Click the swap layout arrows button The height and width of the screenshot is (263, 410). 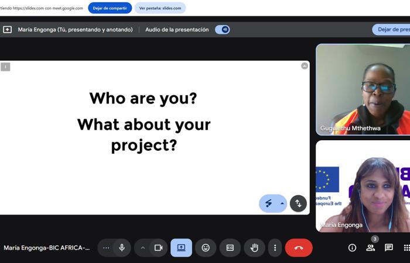click(x=298, y=203)
